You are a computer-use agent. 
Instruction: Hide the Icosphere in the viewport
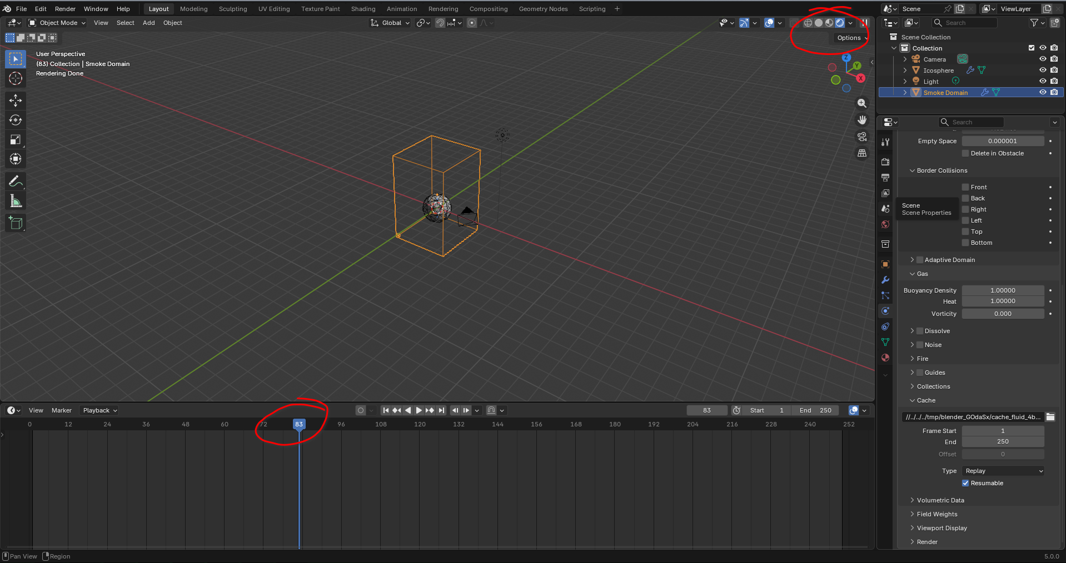pyautogui.click(x=1043, y=71)
